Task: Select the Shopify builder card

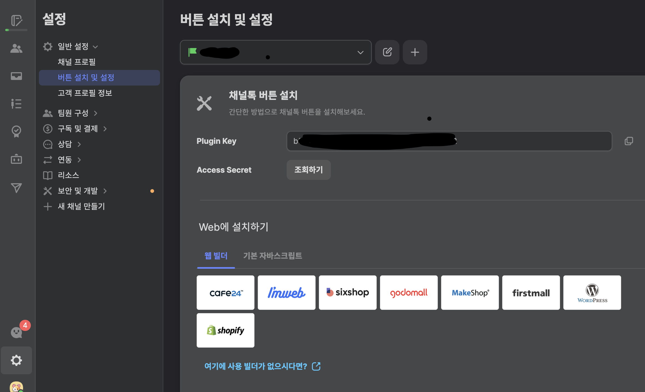Action: pyautogui.click(x=225, y=330)
